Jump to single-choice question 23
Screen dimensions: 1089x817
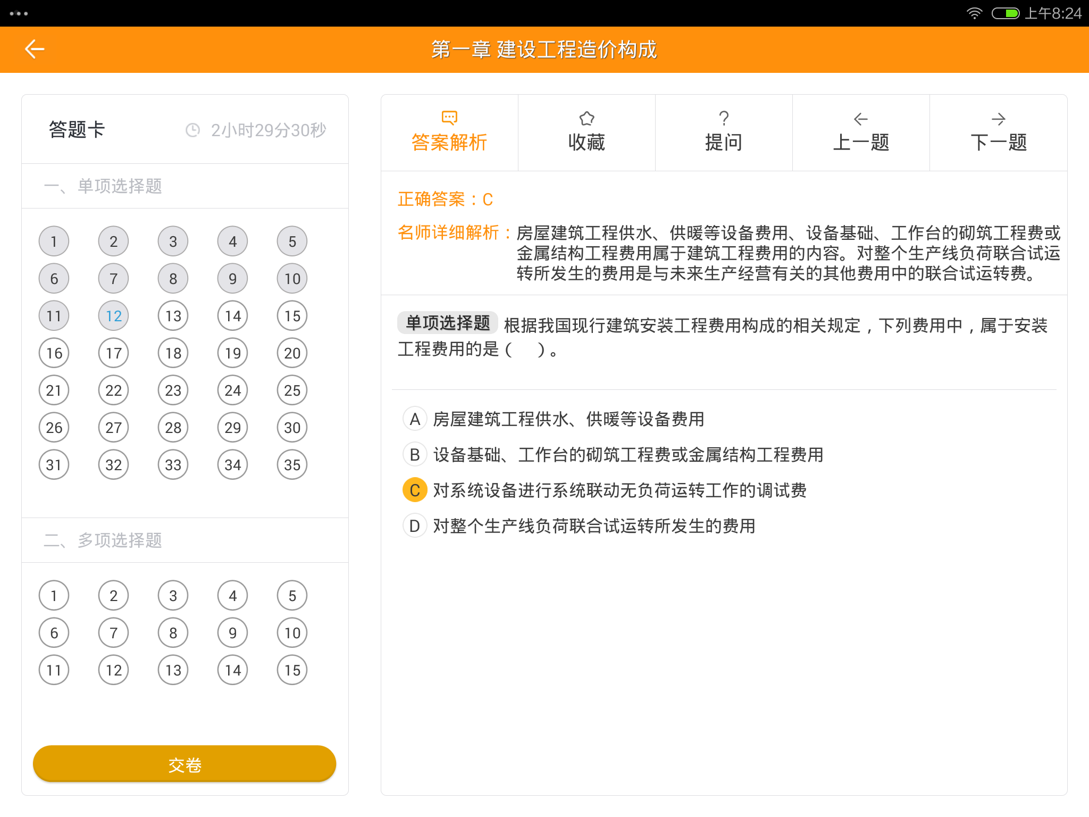coord(173,390)
